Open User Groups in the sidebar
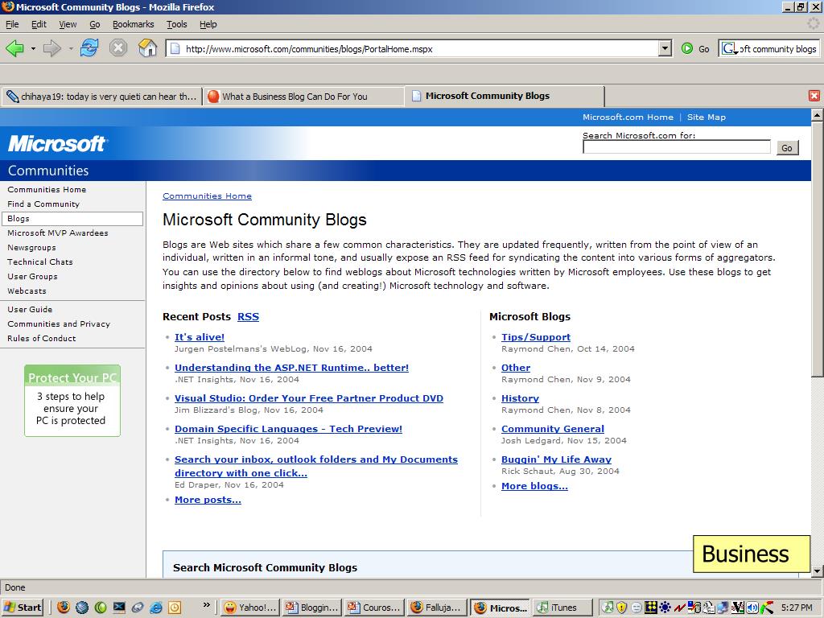 (x=32, y=277)
